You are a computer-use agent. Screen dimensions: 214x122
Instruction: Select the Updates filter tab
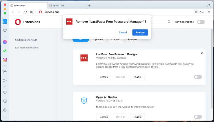(x=98, y=40)
